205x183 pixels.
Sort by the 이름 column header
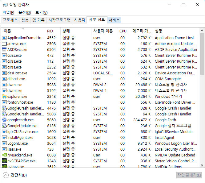tap(23, 31)
